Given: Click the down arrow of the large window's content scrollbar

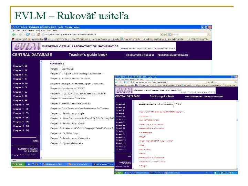Looking at the screenshot, I should pyautogui.click(x=41, y=158).
